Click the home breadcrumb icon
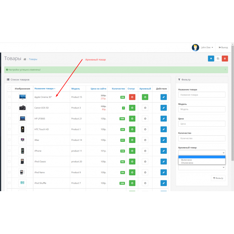234x234 pixels. pyautogui.click(x=25, y=59)
